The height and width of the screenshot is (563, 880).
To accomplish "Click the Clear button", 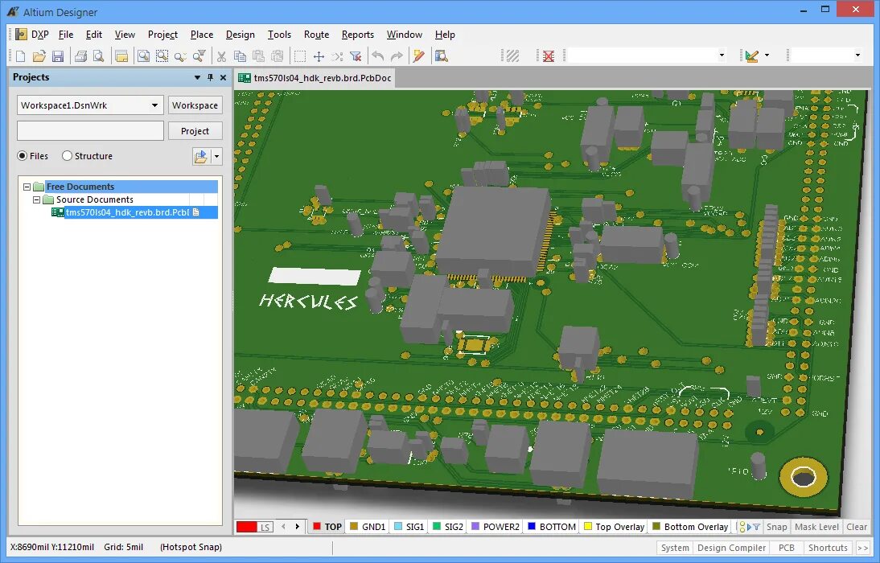I will pyautogui.click(x=857, y=527).
